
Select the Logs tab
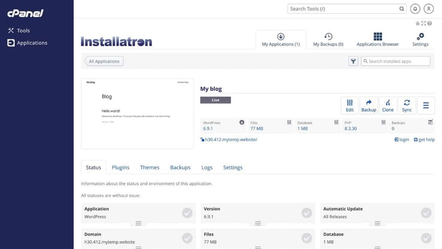pos(207,167)
